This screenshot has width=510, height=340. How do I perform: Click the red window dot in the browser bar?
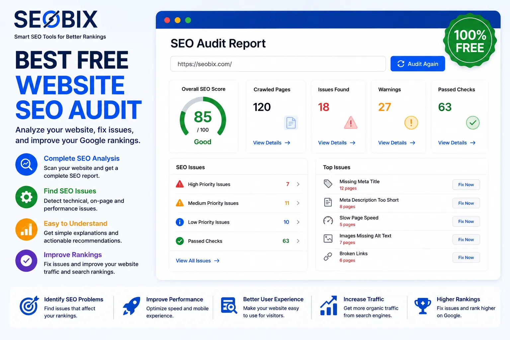click(167, 20)
